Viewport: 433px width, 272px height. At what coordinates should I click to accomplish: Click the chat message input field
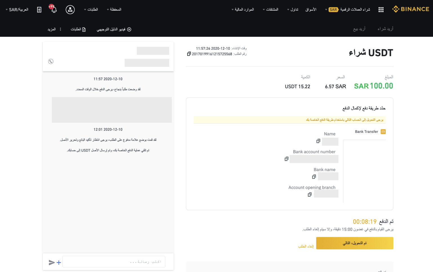click(114, 262)
